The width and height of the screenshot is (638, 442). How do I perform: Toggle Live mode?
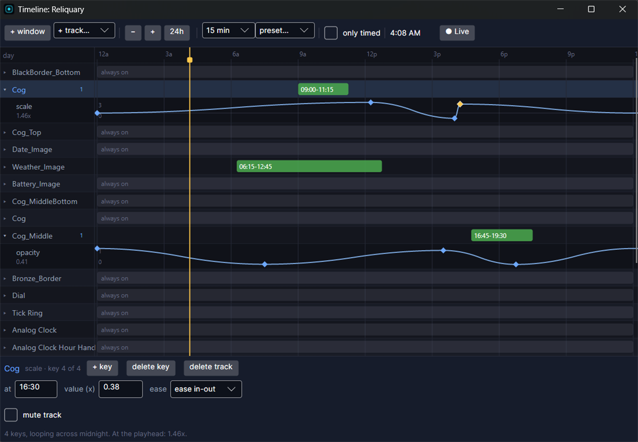click(457, 32)
